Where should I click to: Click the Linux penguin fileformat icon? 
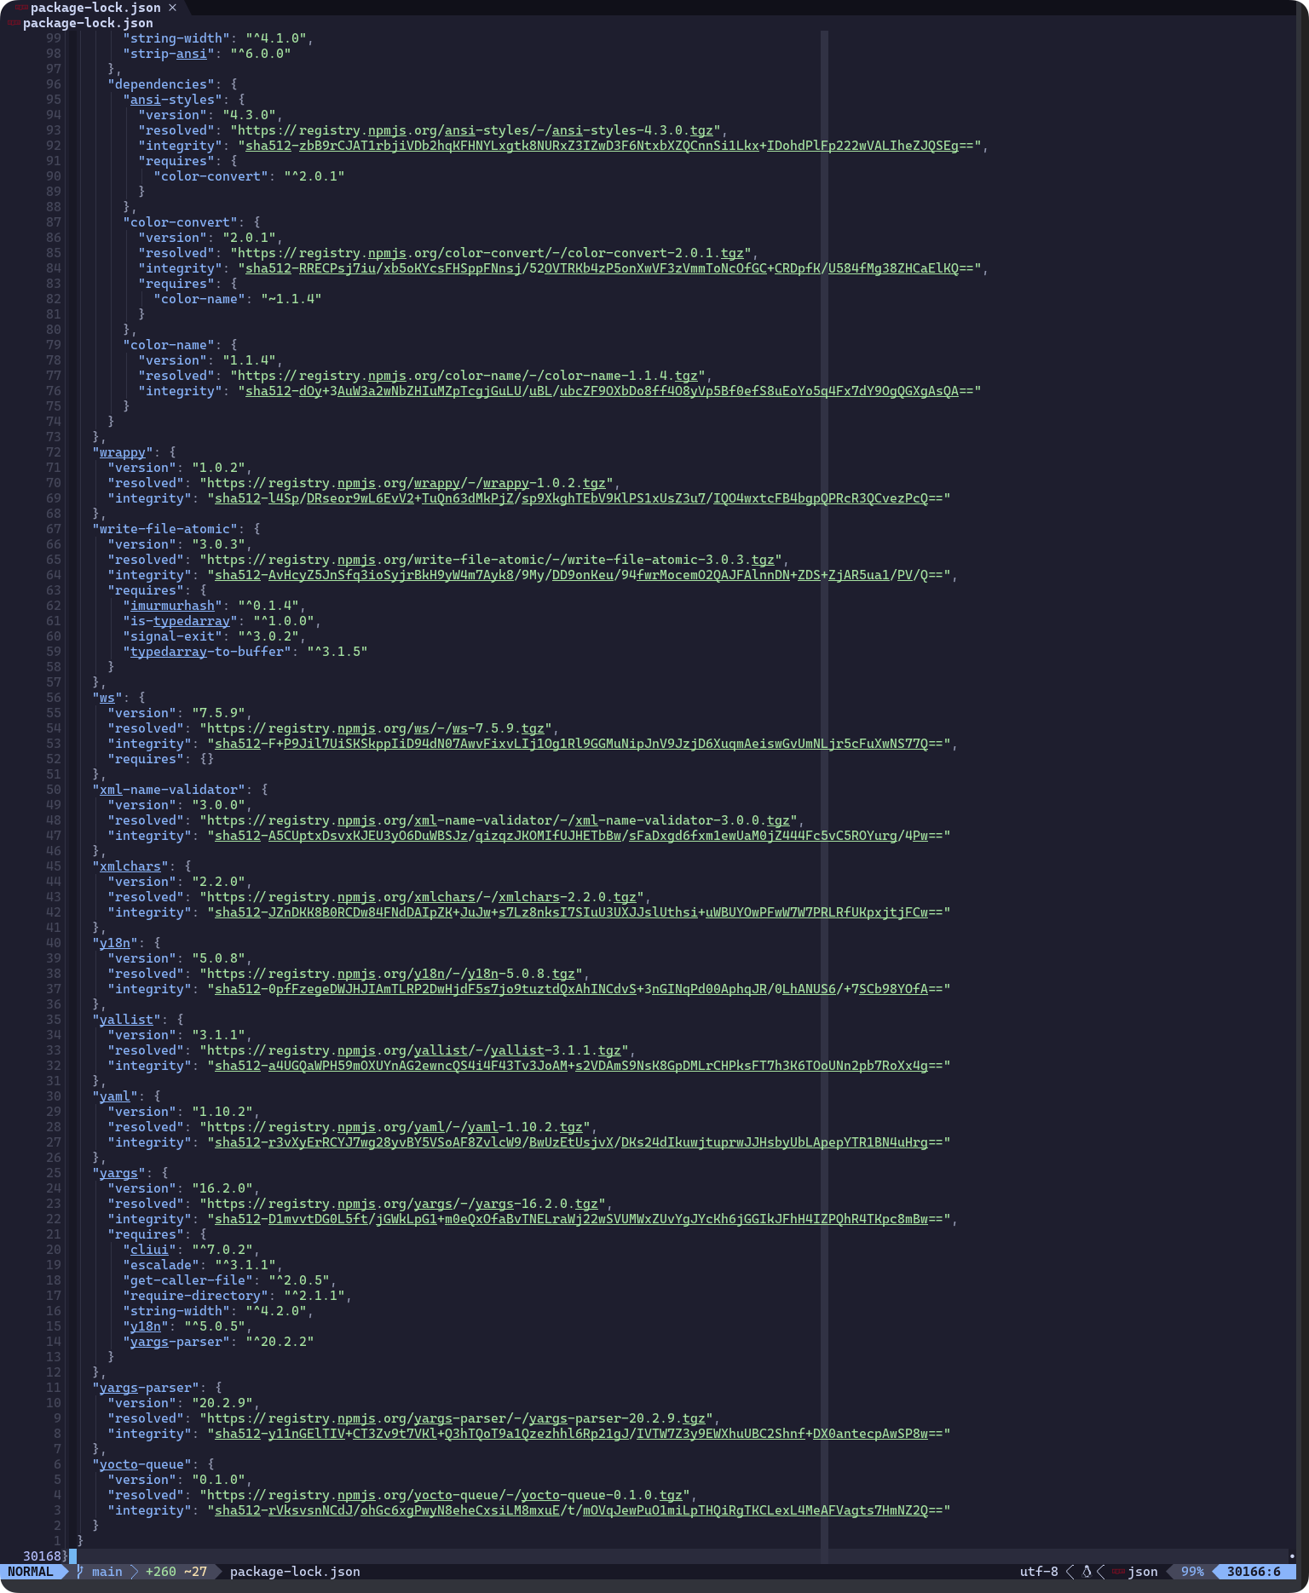coord(1087,1572)
